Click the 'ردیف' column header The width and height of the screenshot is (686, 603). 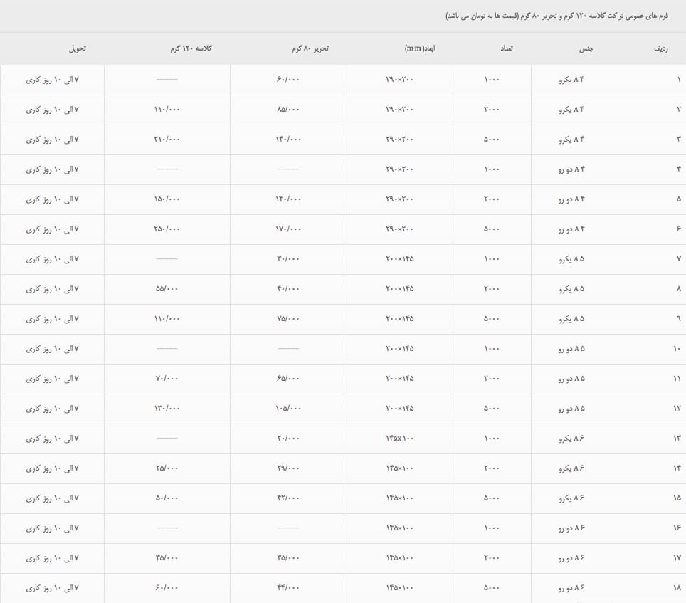(x=660, y=48)
